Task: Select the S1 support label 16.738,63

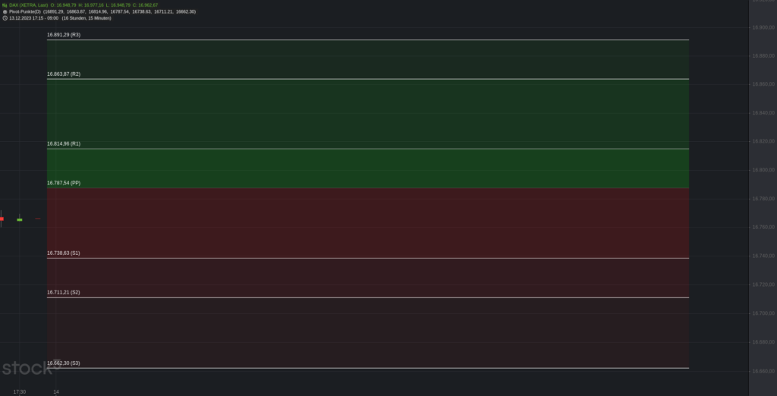Action: [64, 253]
